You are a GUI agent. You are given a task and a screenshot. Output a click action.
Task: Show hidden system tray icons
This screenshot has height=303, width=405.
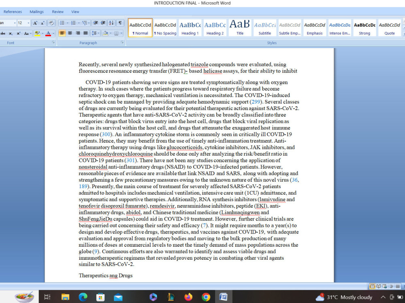pos(383,297)
